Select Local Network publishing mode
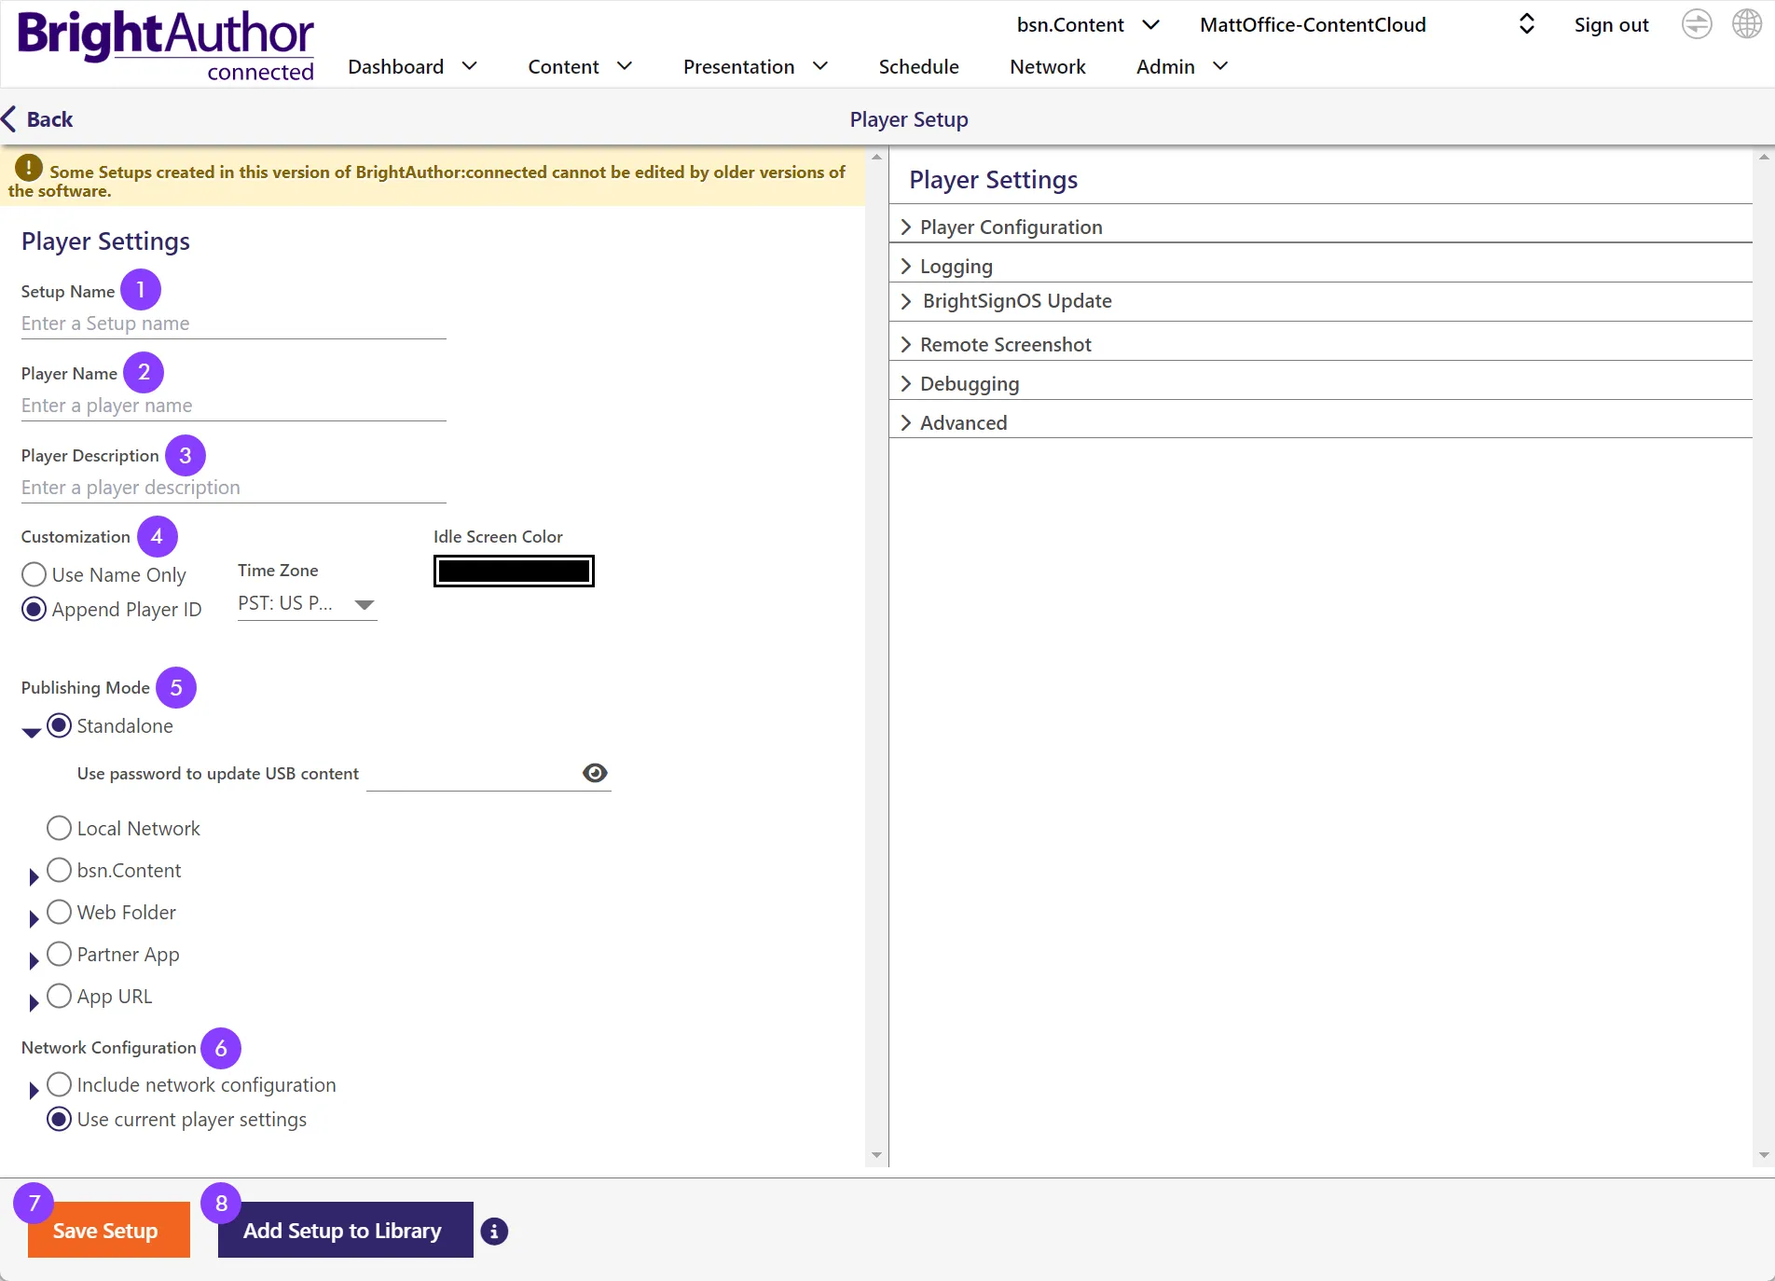Screen dimensions: 1775x1281 pos(59,828)
